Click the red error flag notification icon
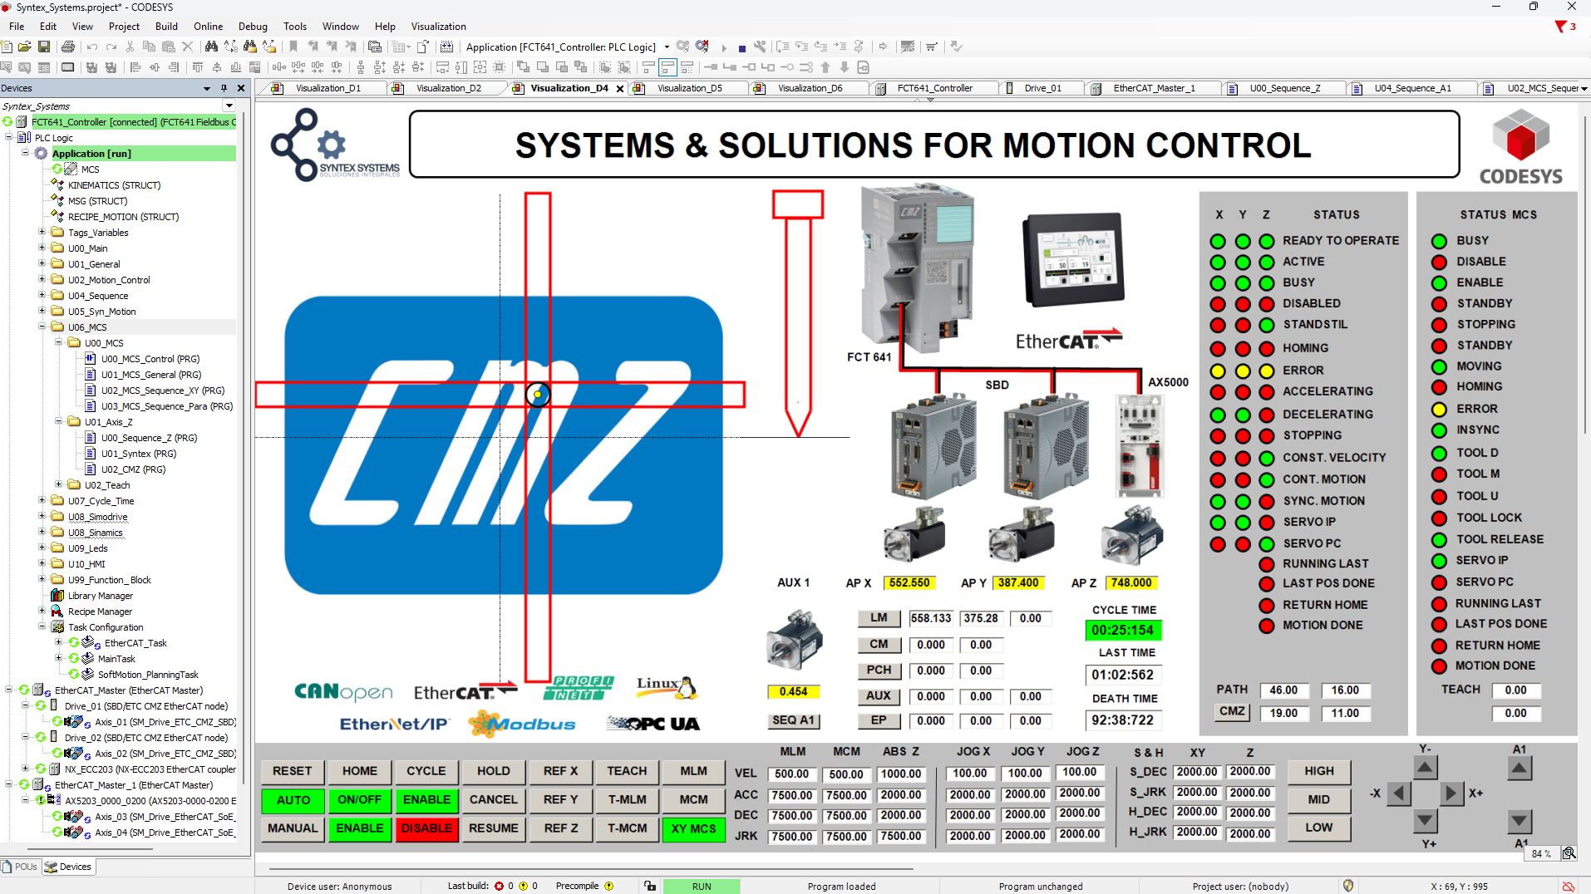1591x894 pixels. [x=1560, y=27]
